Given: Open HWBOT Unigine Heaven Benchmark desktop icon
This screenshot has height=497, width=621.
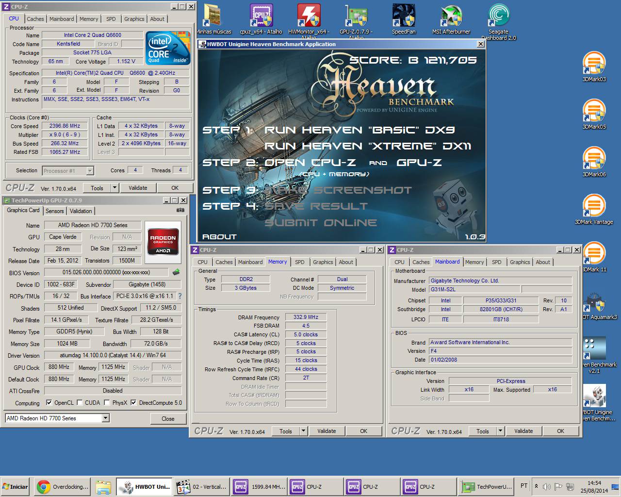Looking at the screenshot, I should pyautogui.click(x=599, y=403).
